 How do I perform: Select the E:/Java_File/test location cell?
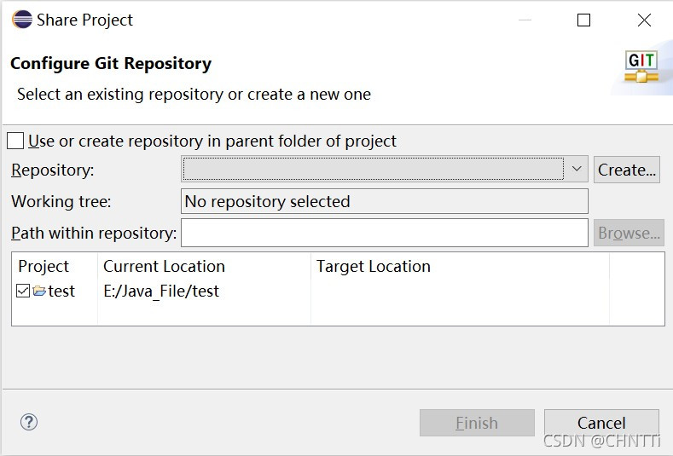tap(161, 291)
